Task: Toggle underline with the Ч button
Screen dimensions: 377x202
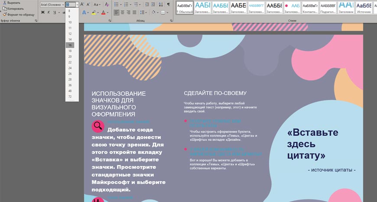Action: (55, 12)
